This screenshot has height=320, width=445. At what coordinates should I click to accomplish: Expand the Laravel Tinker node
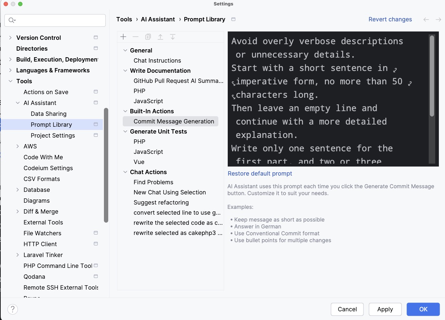coord(17,255)
